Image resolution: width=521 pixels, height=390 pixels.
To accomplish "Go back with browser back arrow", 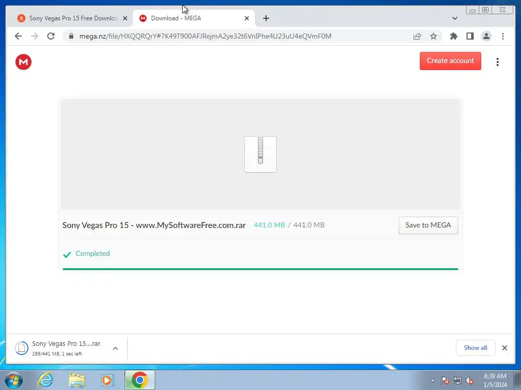I will [x=18, y=36].
